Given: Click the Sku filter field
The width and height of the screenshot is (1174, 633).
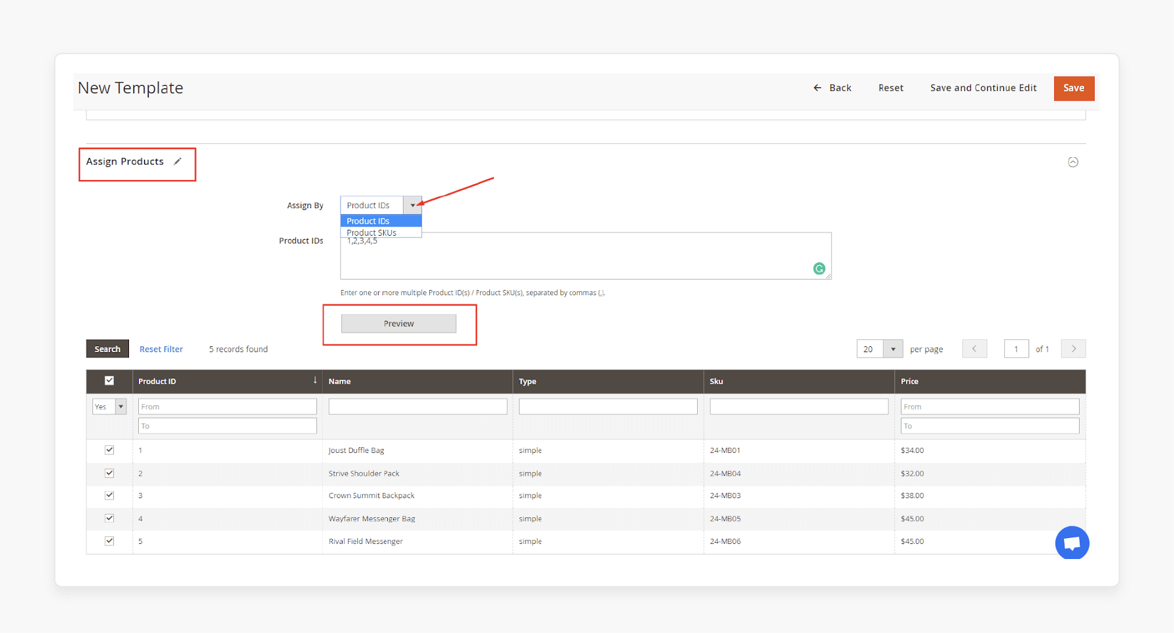Looking at the screenshot, I should (x=799, y=407).
